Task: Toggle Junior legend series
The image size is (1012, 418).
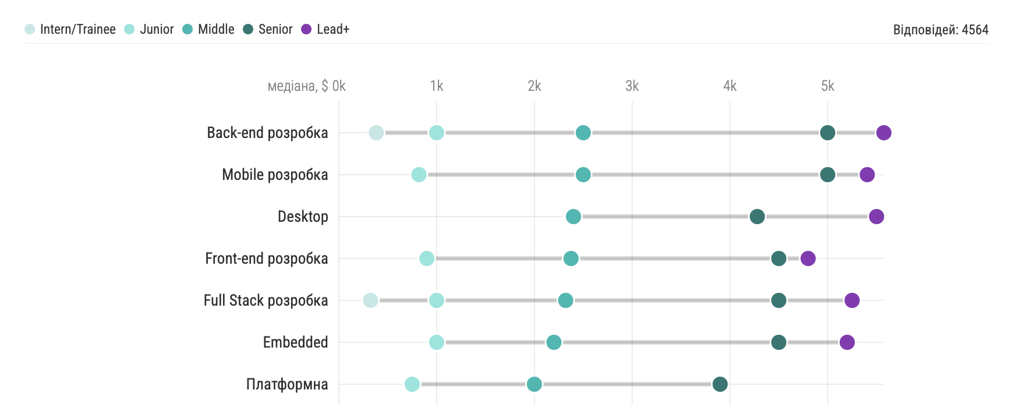Action: pyautogui.click(x=149, y=29)
